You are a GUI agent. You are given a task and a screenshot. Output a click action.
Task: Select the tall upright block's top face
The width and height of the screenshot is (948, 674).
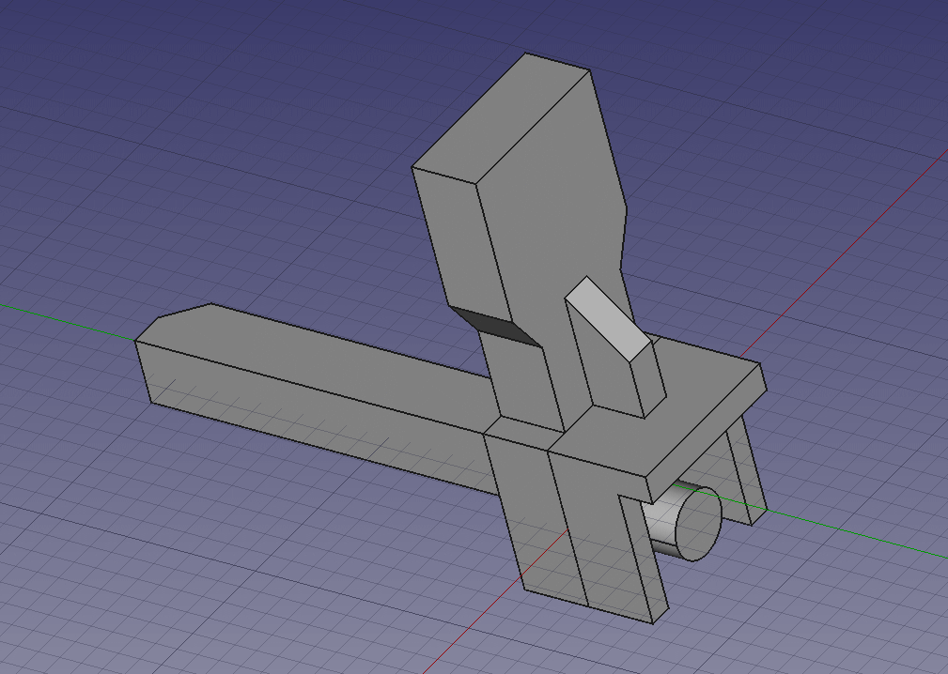pos(501,117)
